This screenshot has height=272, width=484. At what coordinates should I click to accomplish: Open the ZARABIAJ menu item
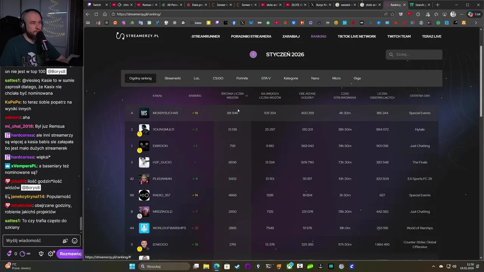click(291, 36)
